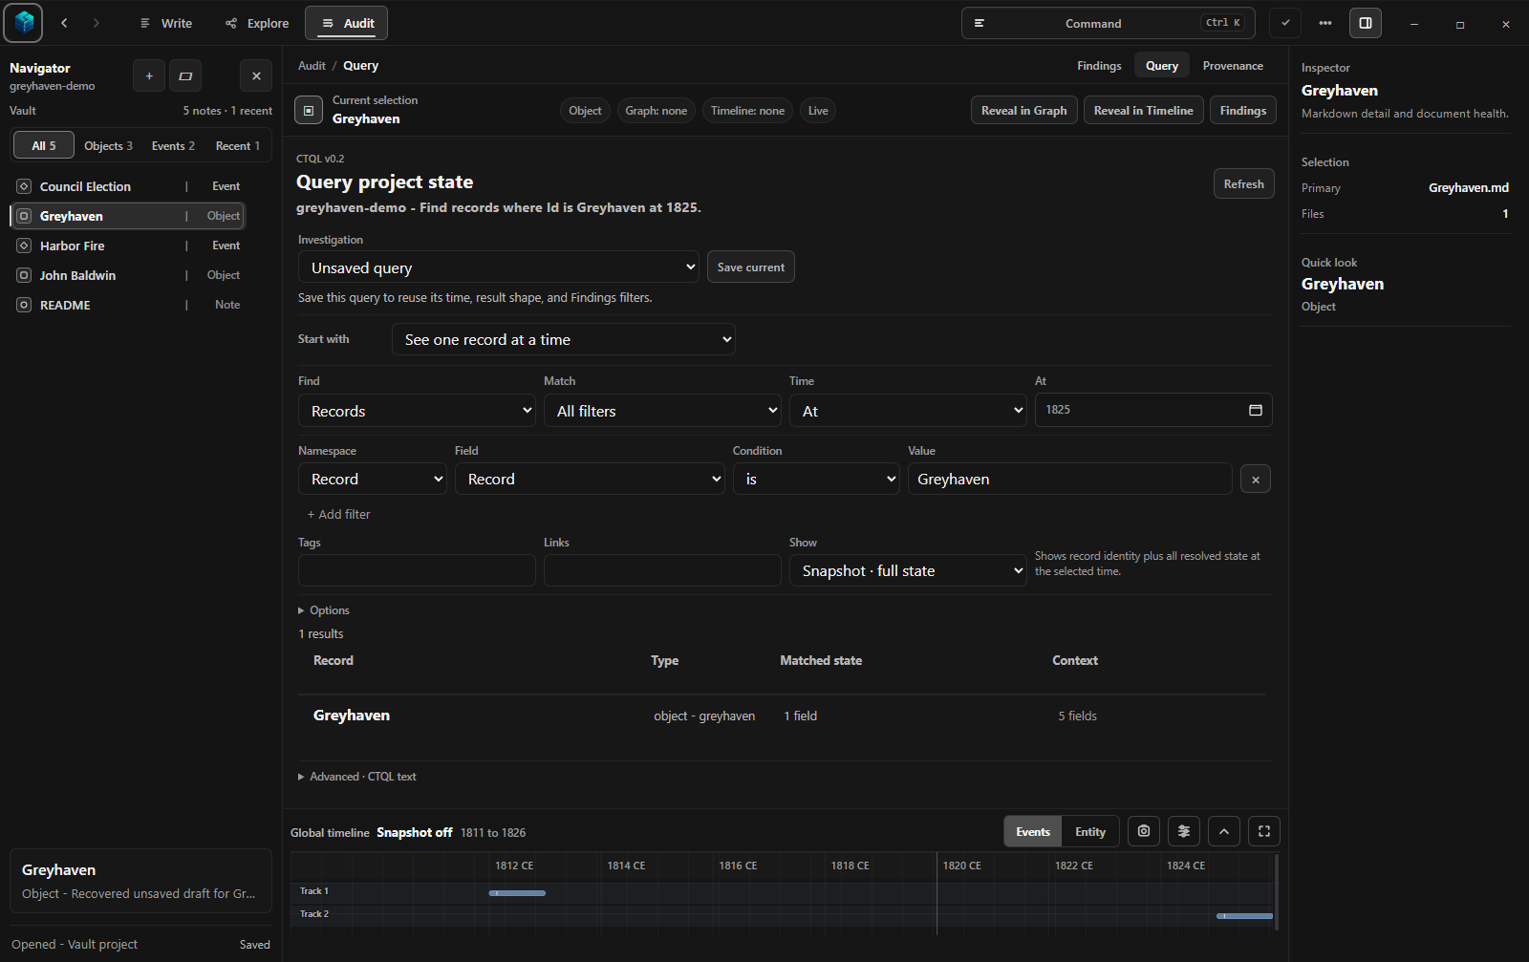Expand Advanced CTQL text section
The width and height of the screenshot is (1529, 962).
click(357, 777)
